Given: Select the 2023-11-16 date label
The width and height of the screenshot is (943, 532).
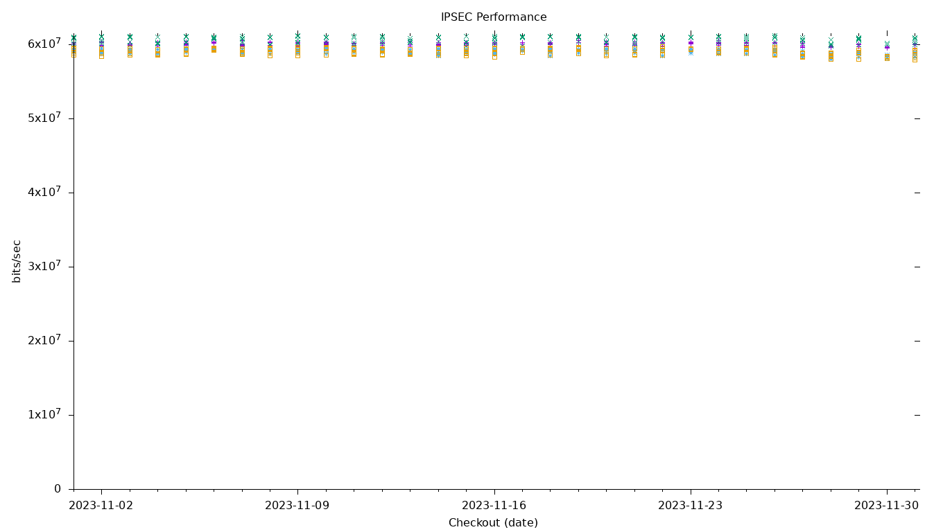Looking at the screenshot, I should click(494, 506).
